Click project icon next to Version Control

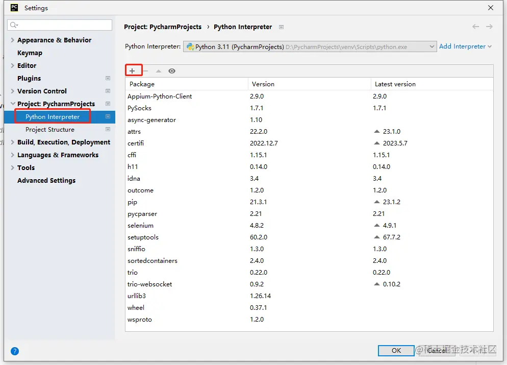108,91
